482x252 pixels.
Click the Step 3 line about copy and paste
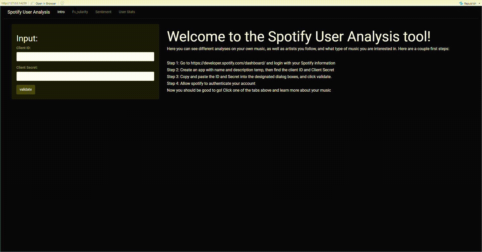click(249, 77)
